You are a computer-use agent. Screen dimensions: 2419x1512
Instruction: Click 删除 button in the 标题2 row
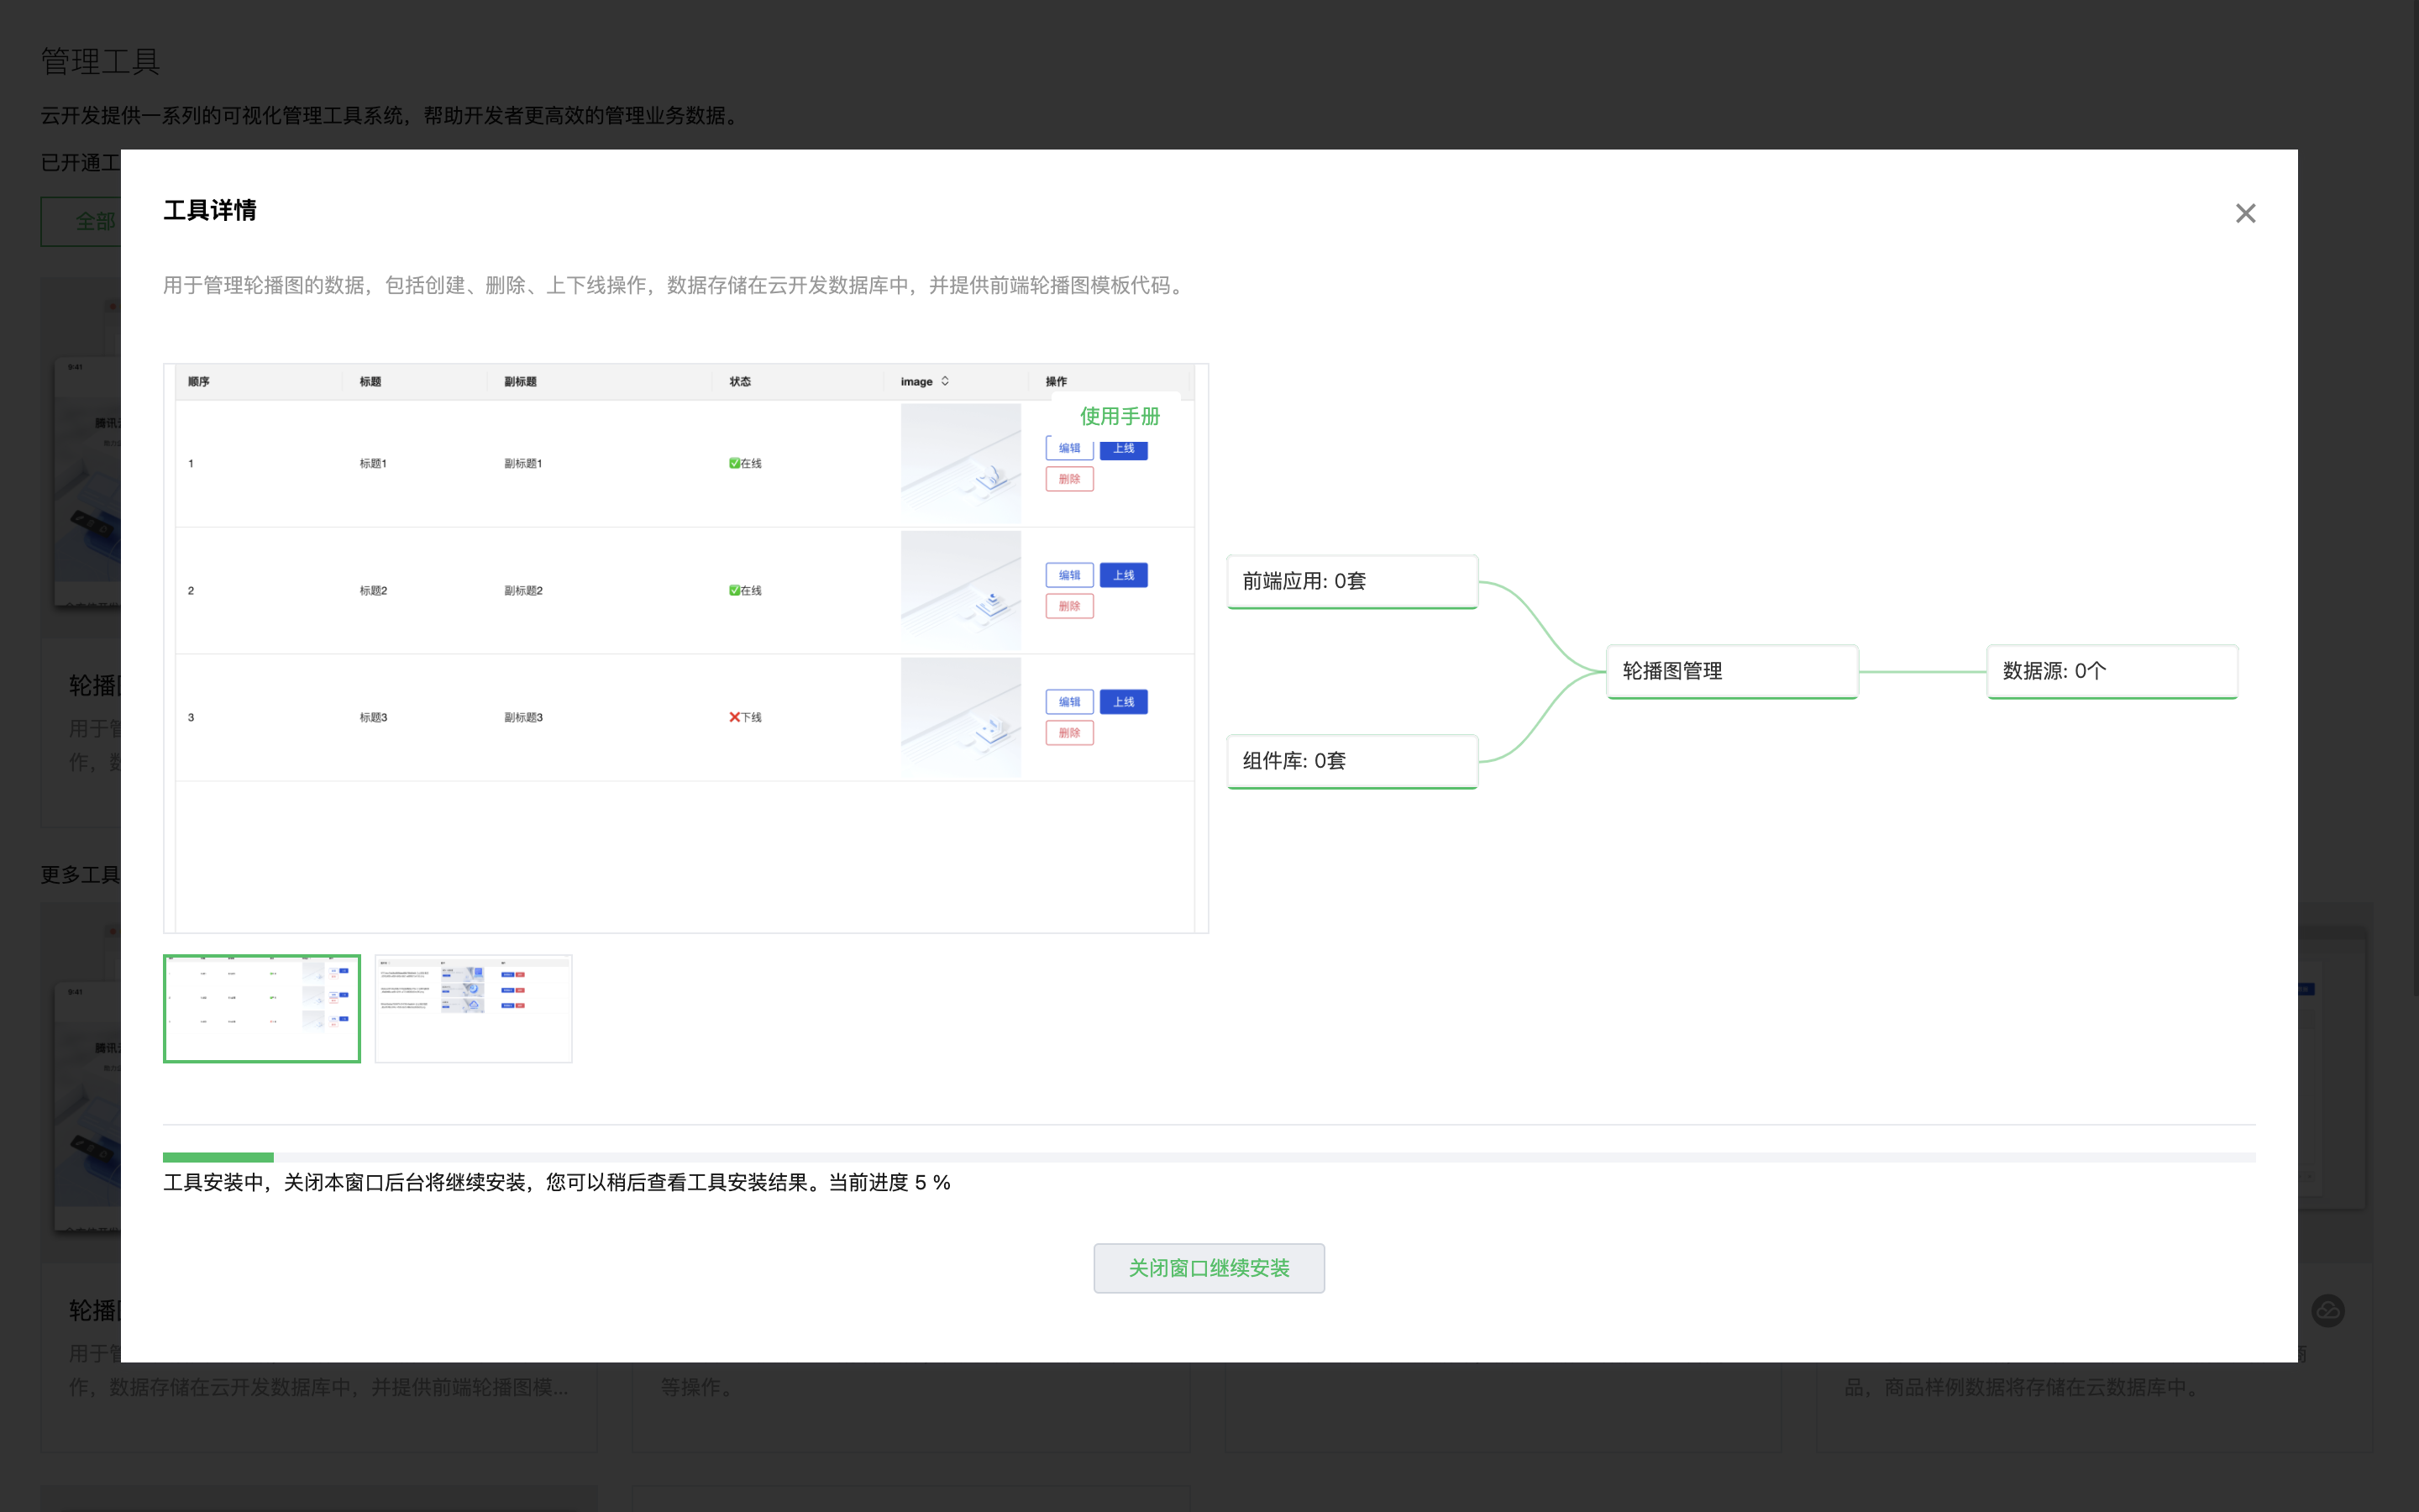(x=1068, y=606)
